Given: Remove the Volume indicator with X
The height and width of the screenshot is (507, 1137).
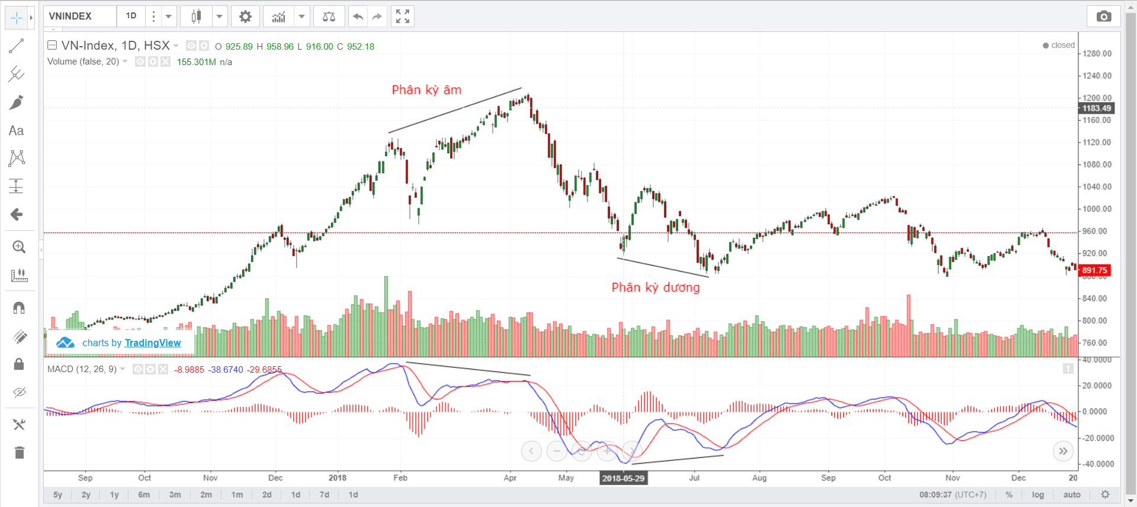Looking at the screenshot, I should (165, 62).
